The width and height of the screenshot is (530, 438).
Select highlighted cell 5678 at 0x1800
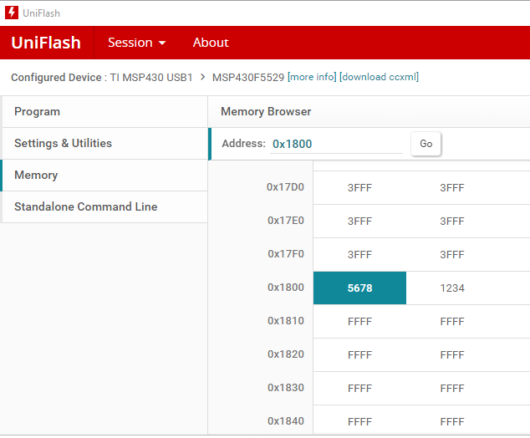[359, 288]
